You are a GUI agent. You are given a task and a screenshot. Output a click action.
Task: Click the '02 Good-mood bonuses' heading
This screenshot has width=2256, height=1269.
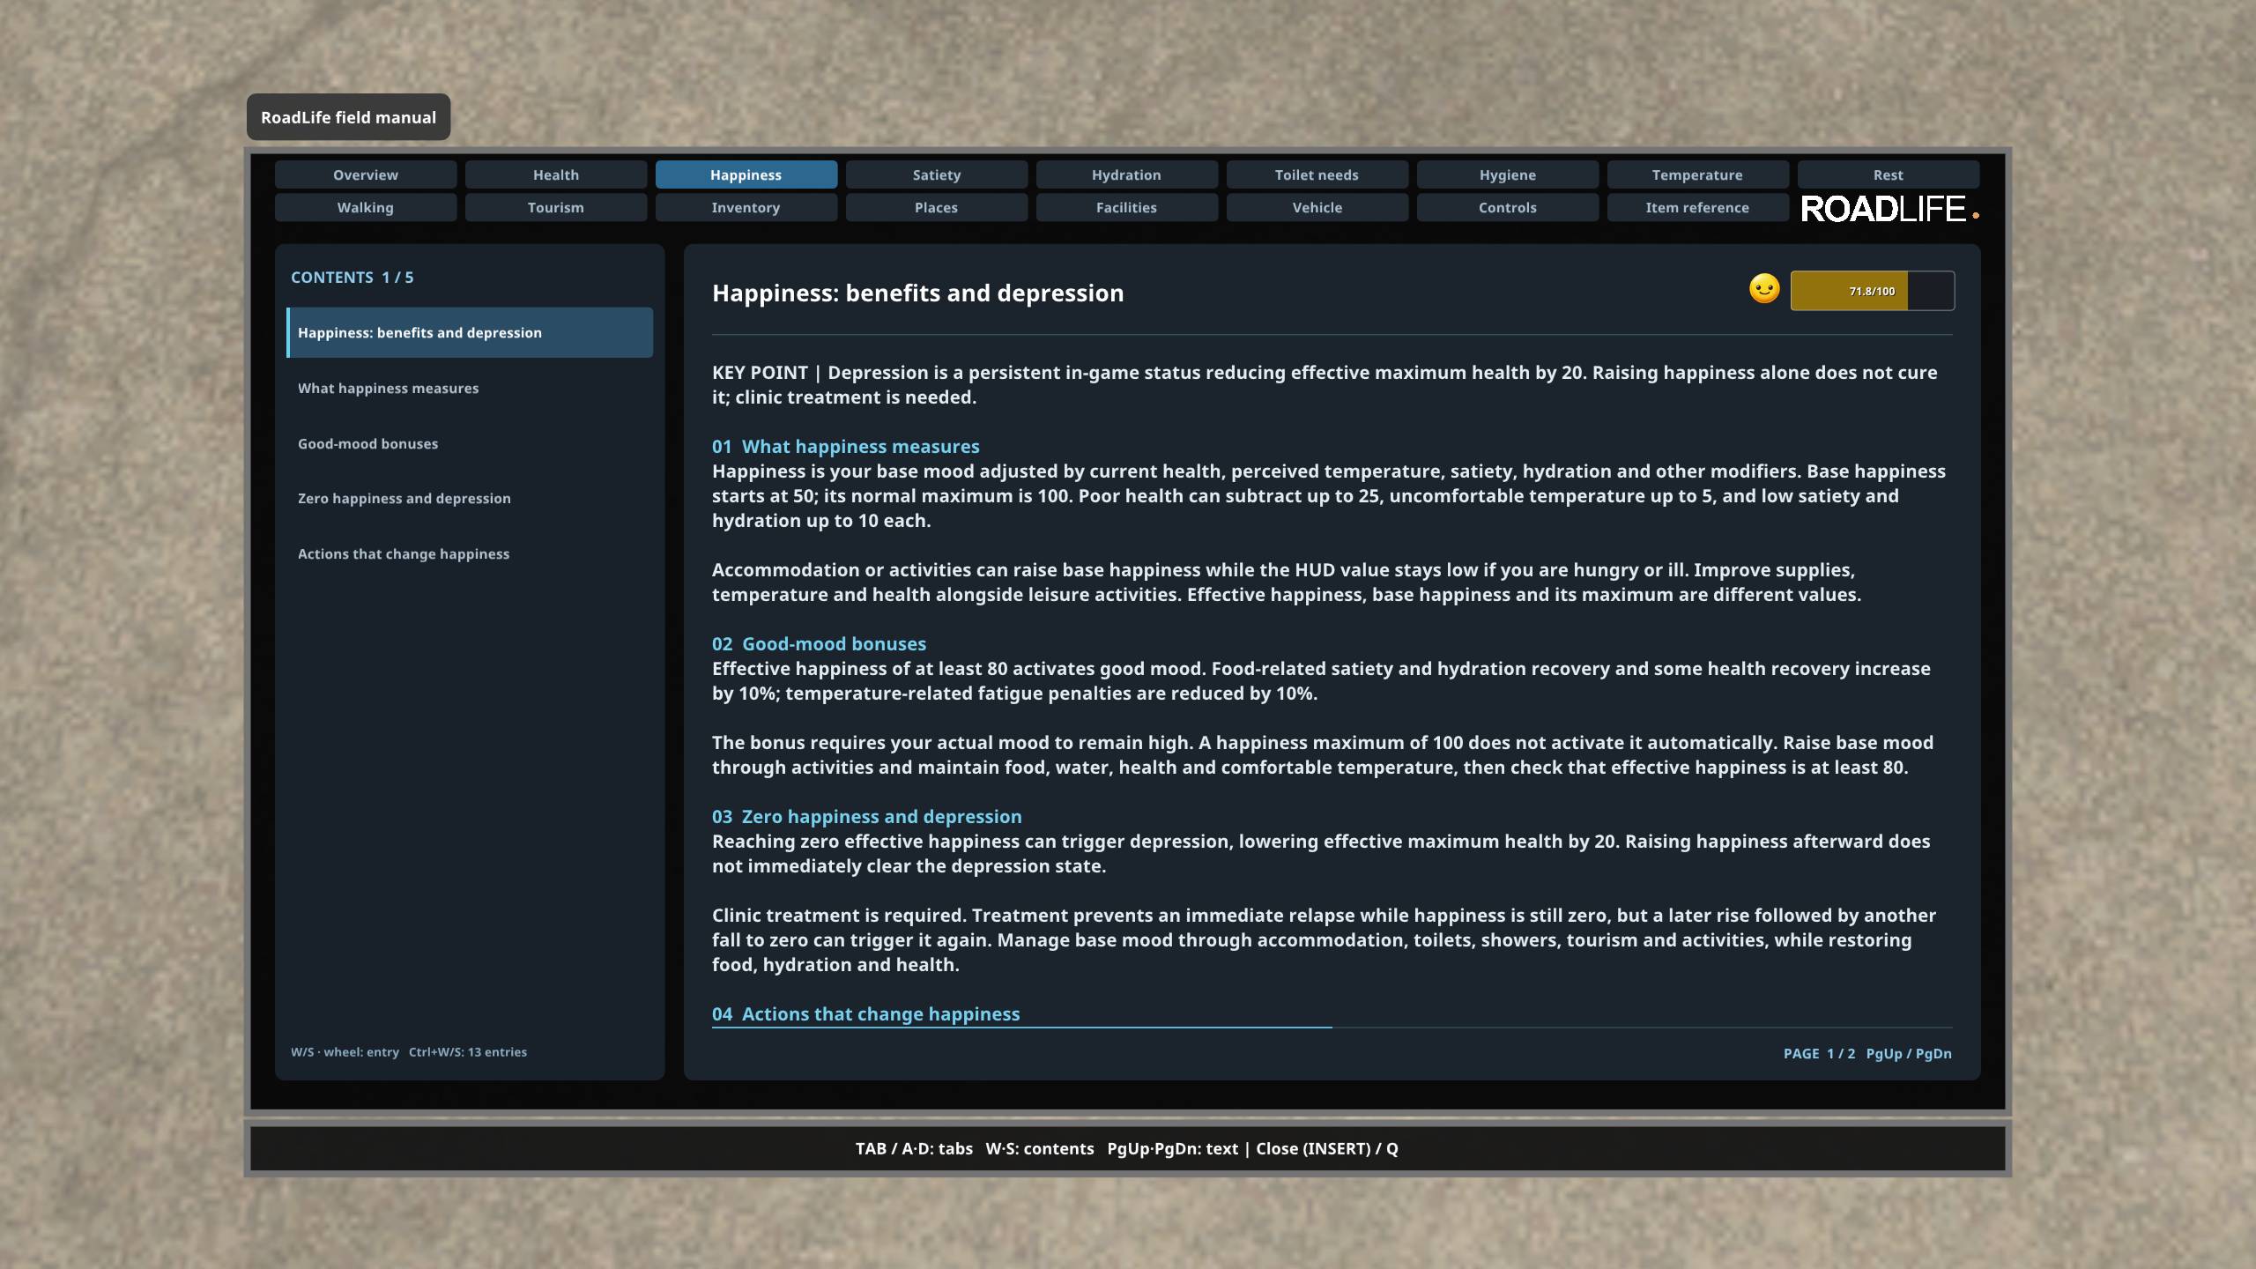tap(819, 643)
